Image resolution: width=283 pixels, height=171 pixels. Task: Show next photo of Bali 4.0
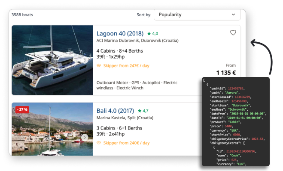click(85, 137)
